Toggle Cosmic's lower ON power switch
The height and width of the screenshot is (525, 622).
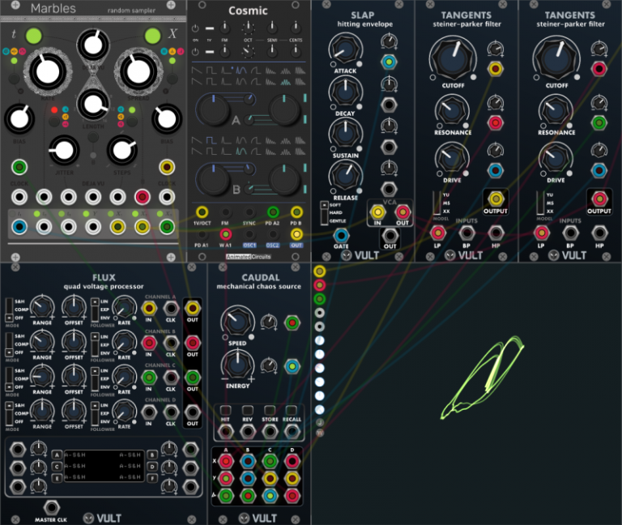195,52
